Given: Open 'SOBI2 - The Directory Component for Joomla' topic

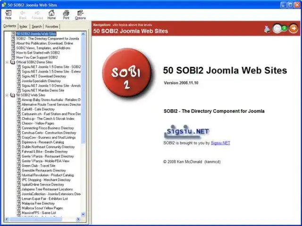Looking at the screenshot, I should point(47,39).
